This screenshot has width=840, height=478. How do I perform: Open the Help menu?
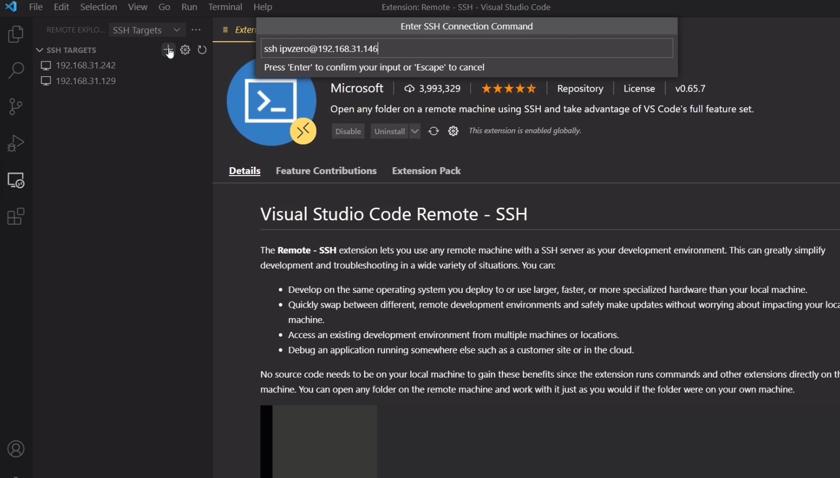pos(262,7)
